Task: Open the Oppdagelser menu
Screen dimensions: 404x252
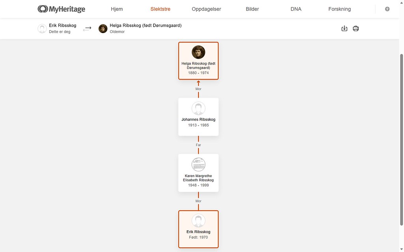Action: coord(206,9)
